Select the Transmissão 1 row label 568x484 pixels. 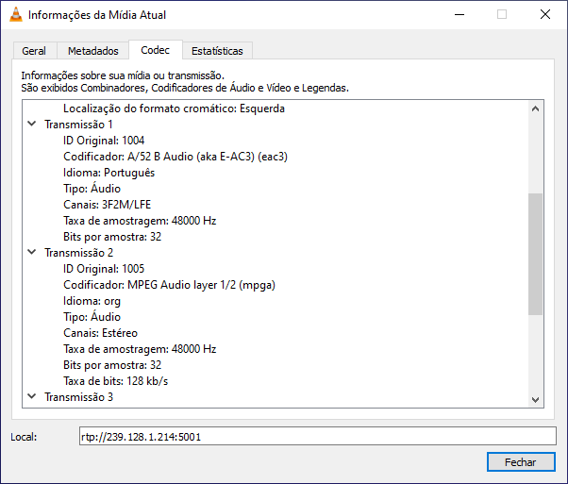[x=78, y=125]
